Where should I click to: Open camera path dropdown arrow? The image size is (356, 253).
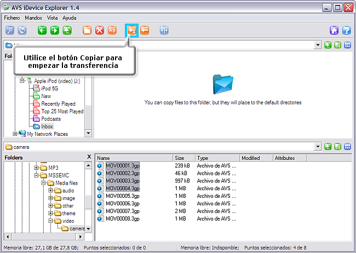318,147
